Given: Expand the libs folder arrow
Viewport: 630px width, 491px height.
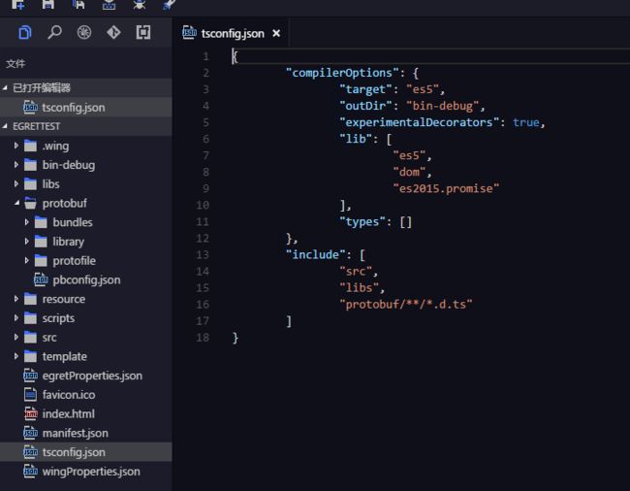Looking at the screenshot, I should click(x=16, y=183).
